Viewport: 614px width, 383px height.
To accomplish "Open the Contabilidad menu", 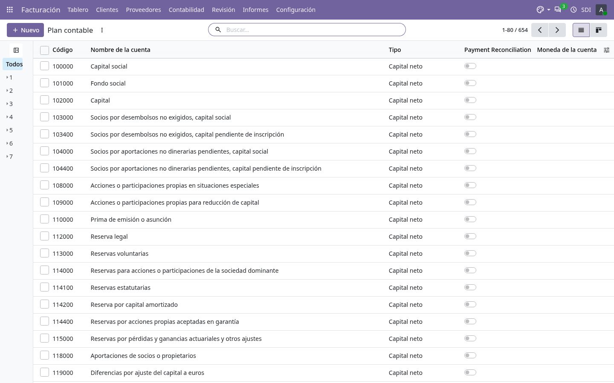I will coord(186,9).
